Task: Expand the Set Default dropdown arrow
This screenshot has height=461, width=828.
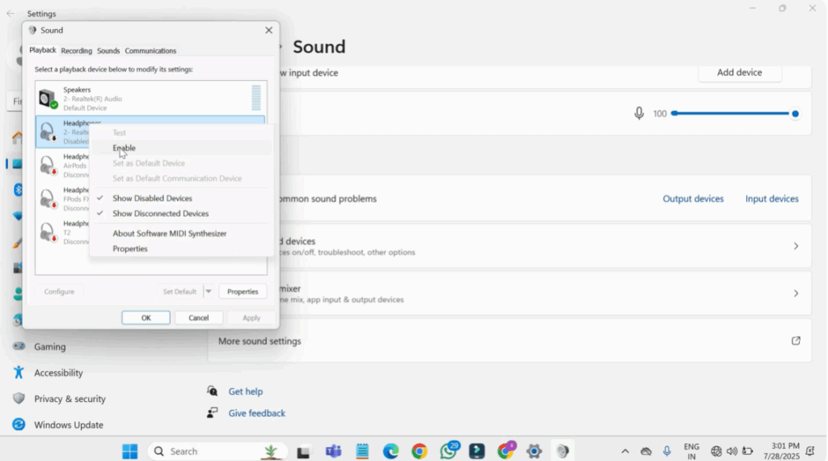Action: click(x=208, y=292)
